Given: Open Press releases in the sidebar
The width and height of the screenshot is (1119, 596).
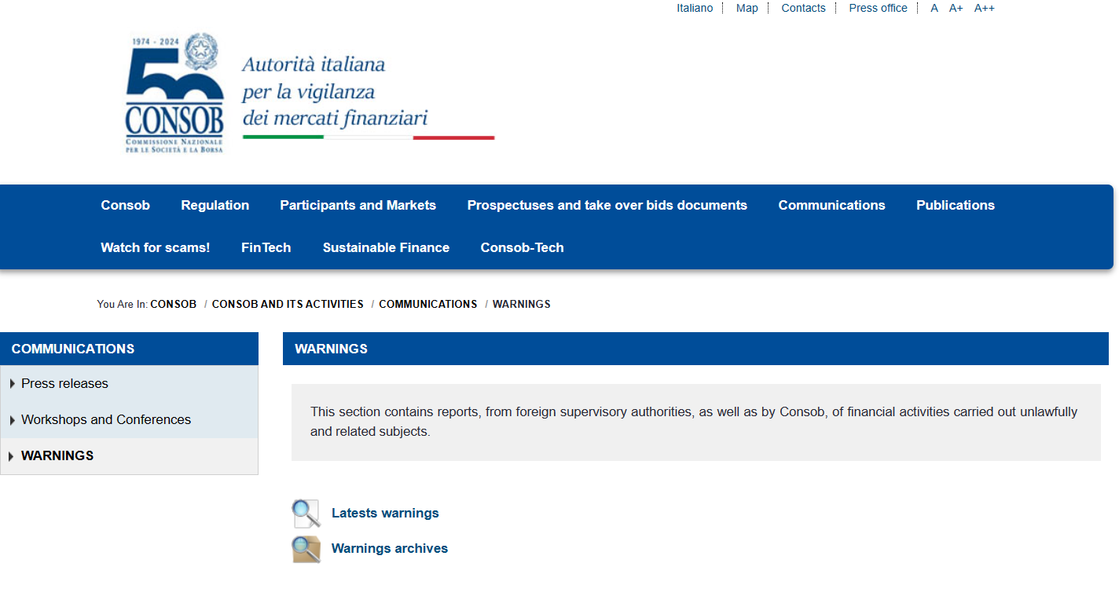Looking at the screenshot, I should pyautogui.click(x=64, y=384).
